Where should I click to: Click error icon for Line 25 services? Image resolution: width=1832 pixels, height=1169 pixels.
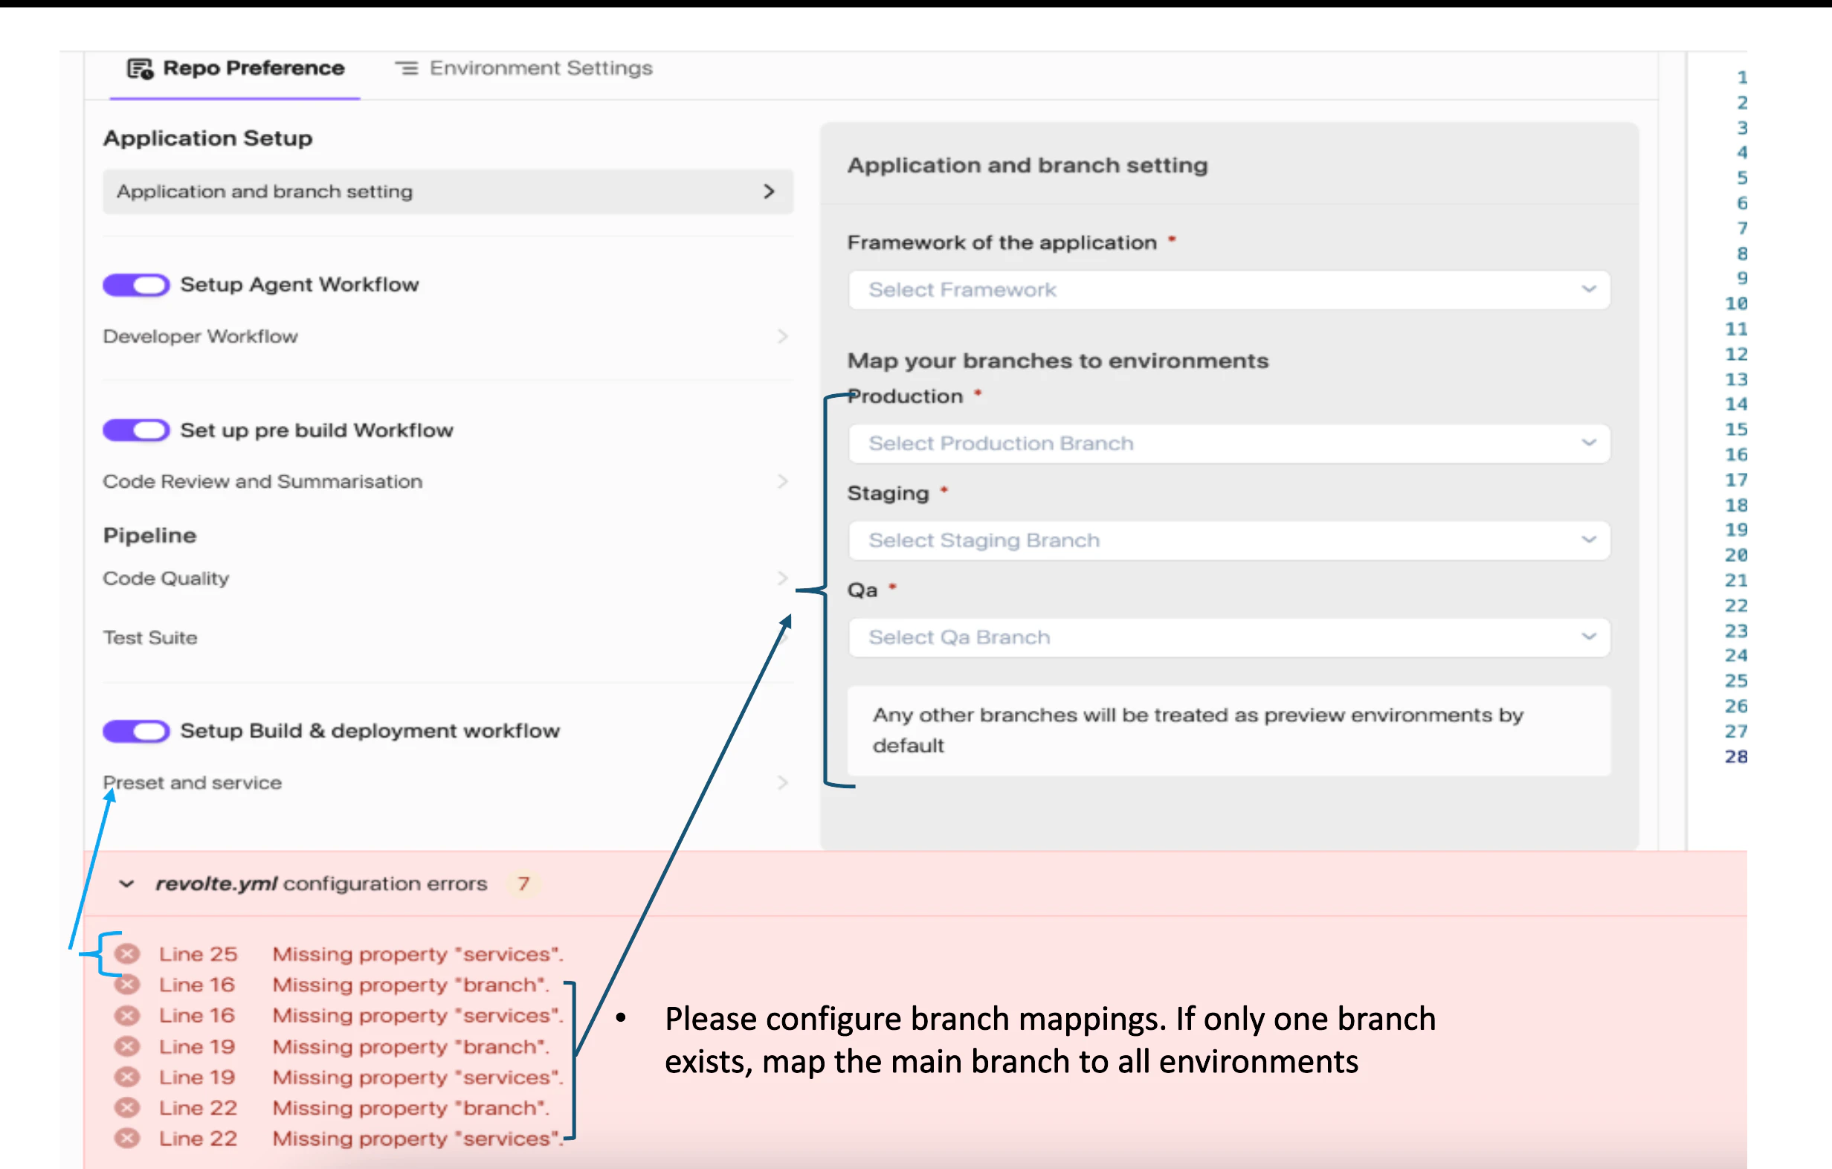pos(127,953)
